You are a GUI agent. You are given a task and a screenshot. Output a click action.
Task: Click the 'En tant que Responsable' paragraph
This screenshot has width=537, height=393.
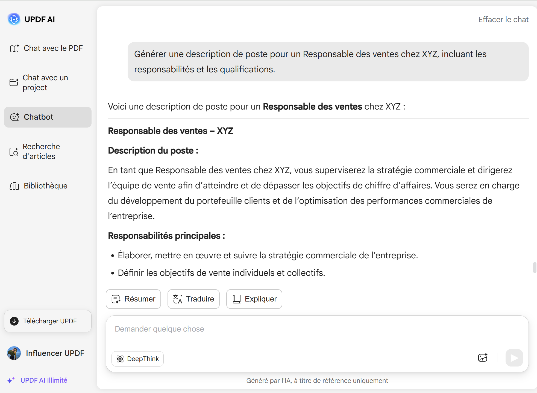point(314,193)
